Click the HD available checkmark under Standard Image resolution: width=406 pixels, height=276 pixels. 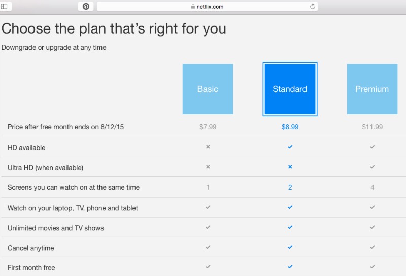point(290,147)
